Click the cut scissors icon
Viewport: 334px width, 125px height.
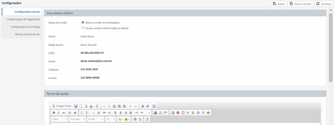pyautogui.click(x=104, y=106)
